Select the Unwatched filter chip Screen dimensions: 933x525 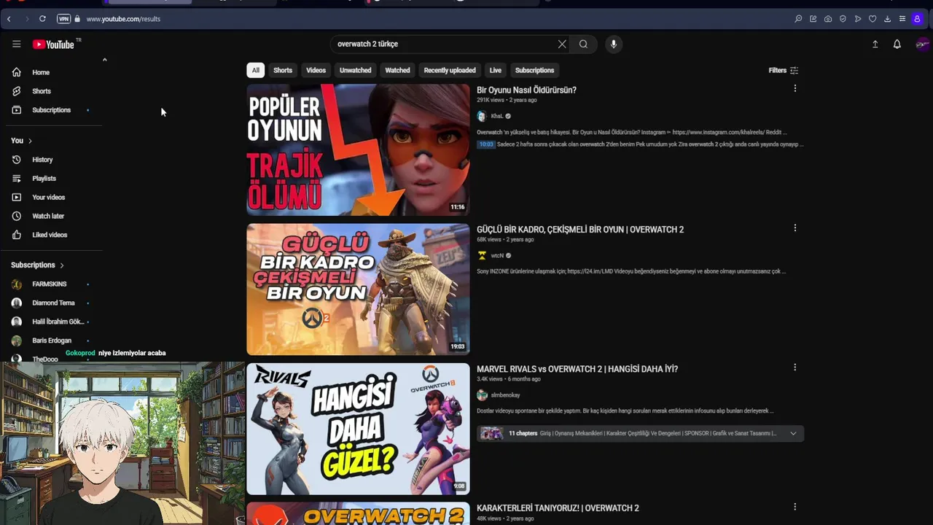(355, 71)
